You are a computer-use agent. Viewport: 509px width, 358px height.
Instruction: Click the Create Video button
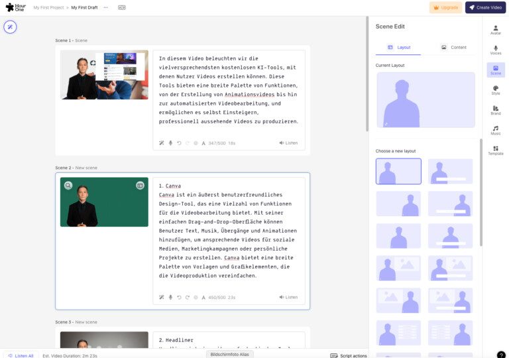(485, 7)
